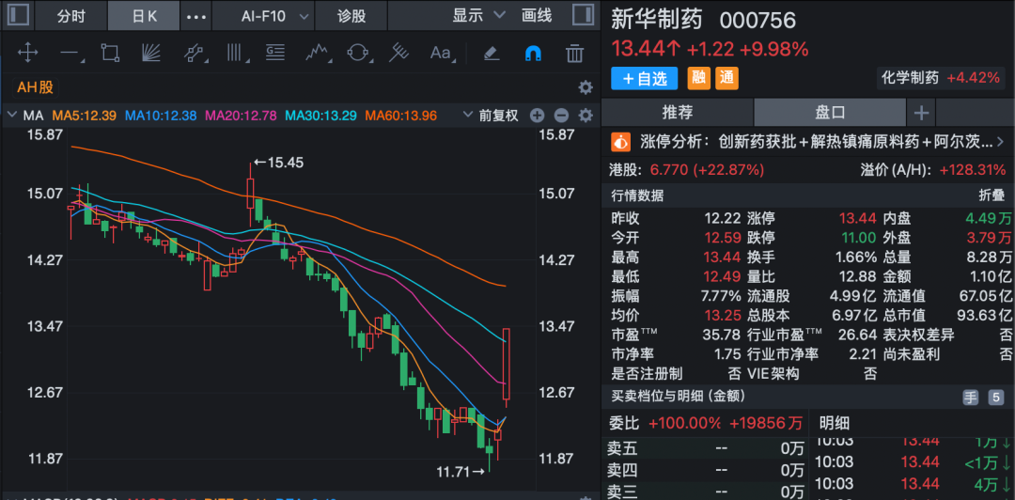
Task: Select the horizontal line drawing tool
Action: coord(71,54)
